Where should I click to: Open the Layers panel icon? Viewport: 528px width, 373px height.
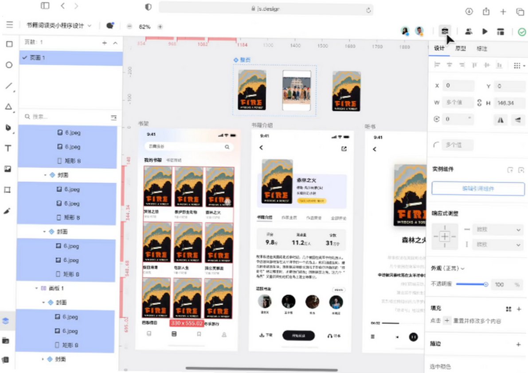click(6, 321)
